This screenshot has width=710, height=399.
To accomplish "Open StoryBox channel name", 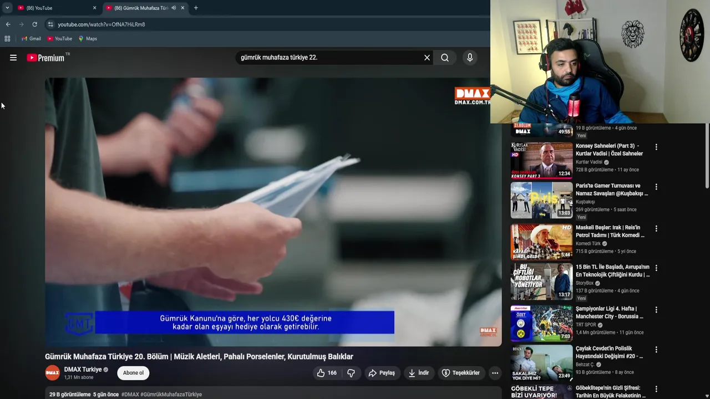I will (x=585, y=283).
